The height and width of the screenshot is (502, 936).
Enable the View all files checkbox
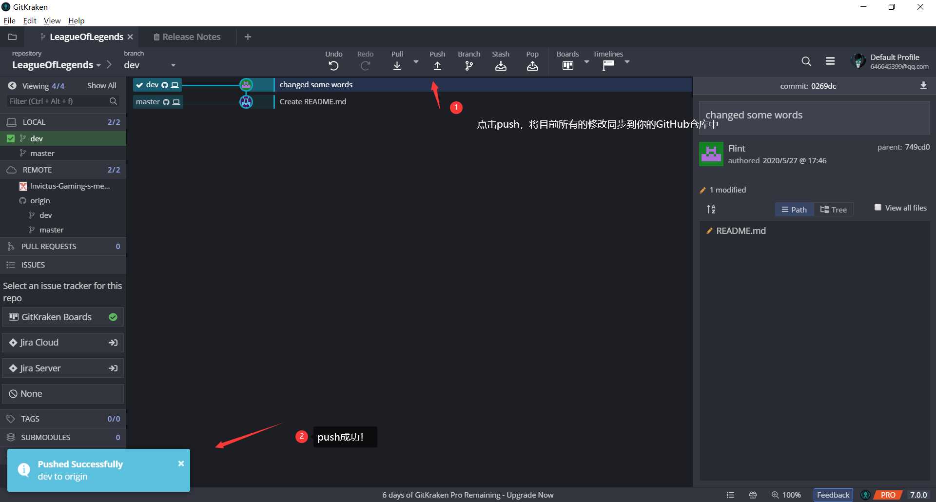(878, 208)
